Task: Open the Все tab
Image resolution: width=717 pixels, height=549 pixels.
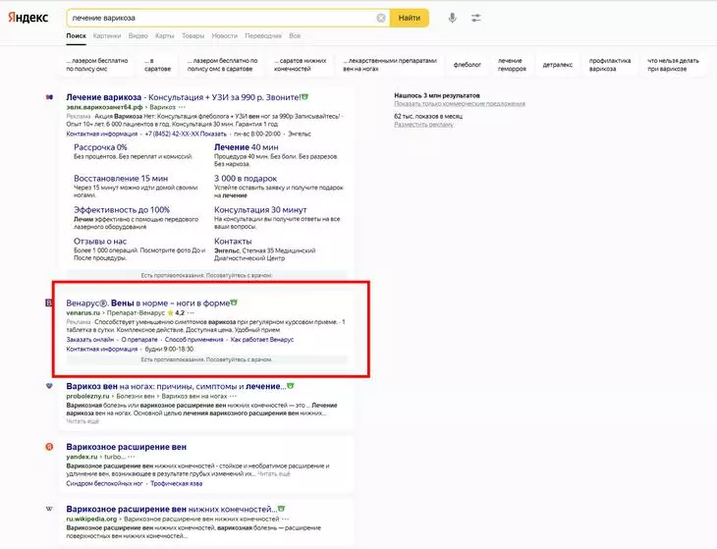Action: pyautogui.click(x=295, y=35)
